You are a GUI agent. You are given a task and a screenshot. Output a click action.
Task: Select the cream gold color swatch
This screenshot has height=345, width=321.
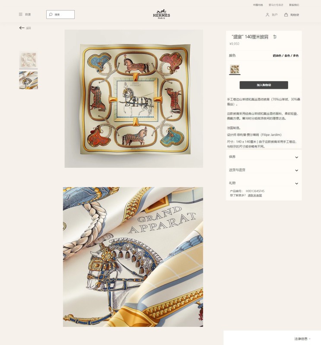(x=235, y=69)
